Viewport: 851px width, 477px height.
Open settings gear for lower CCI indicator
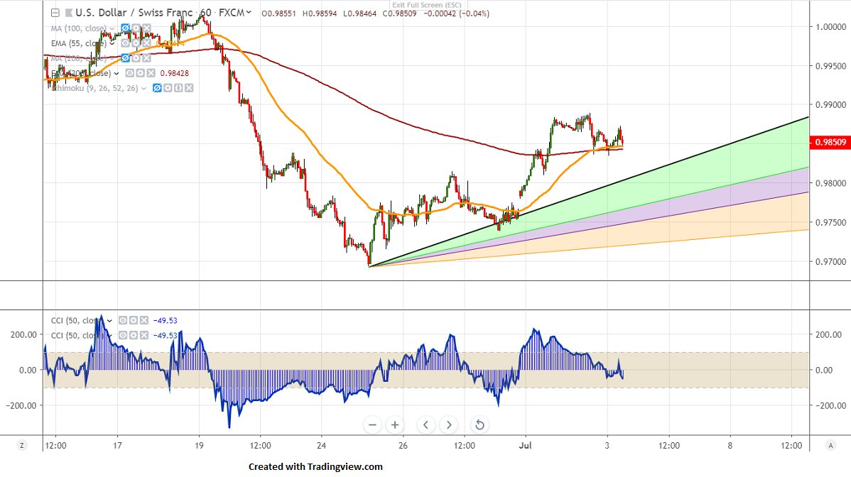point(134,336)
